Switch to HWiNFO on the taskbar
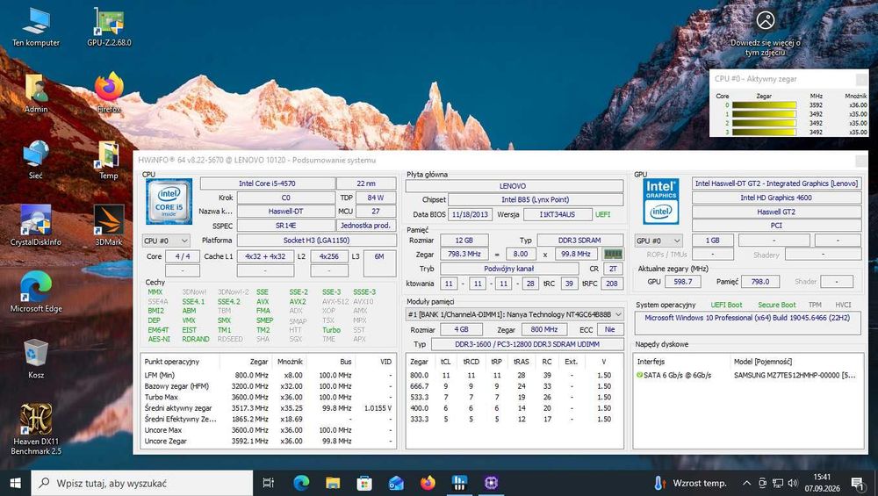 (x=459, y=483)
